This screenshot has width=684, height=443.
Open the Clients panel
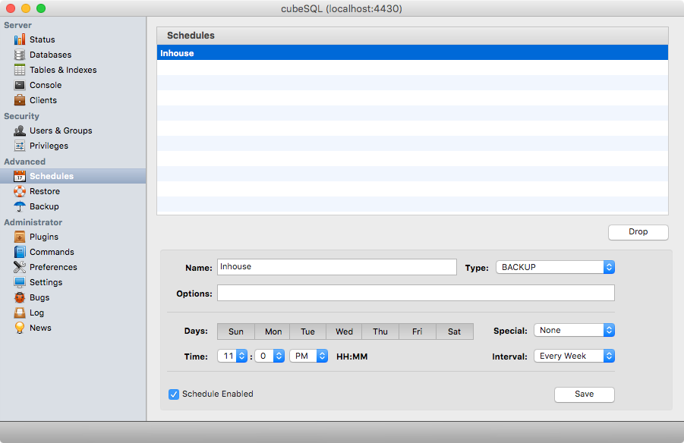(x=19, y=100)
